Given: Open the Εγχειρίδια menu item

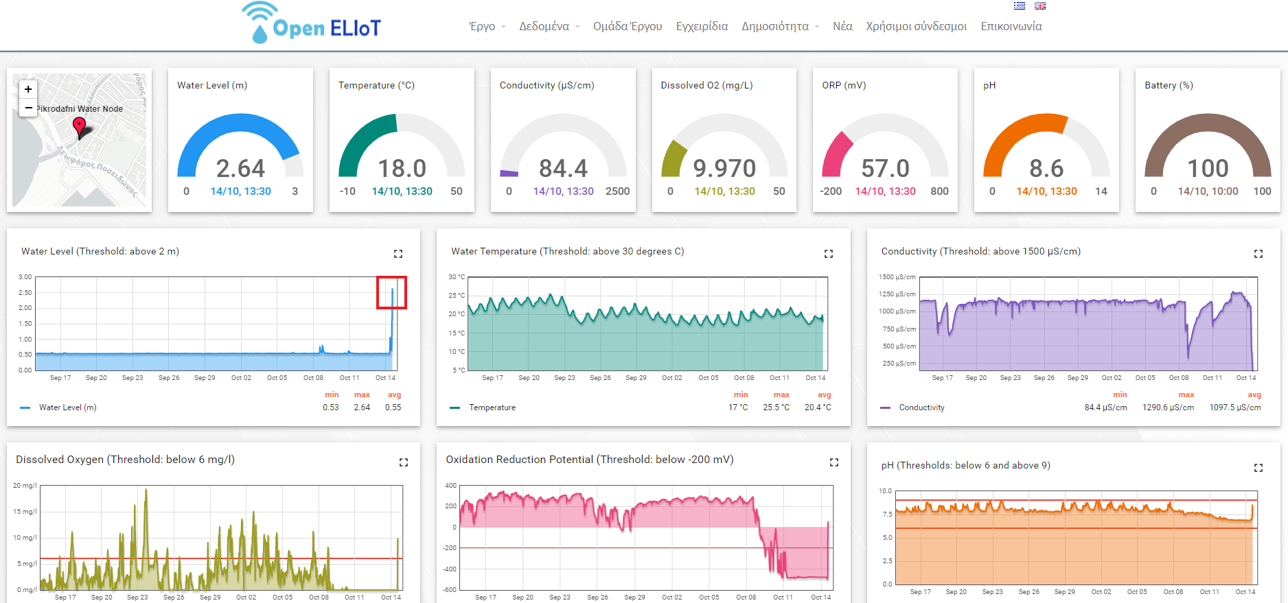Looking at the screenshot, I should click(702, 26).
